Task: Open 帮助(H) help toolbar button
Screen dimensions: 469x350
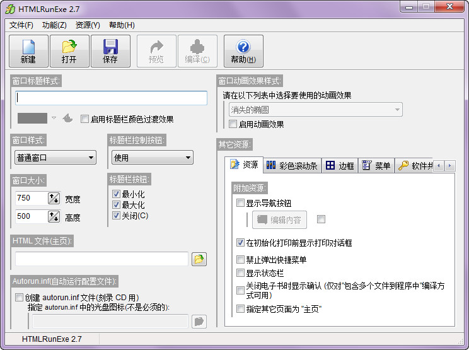Action: pos(243,51)
